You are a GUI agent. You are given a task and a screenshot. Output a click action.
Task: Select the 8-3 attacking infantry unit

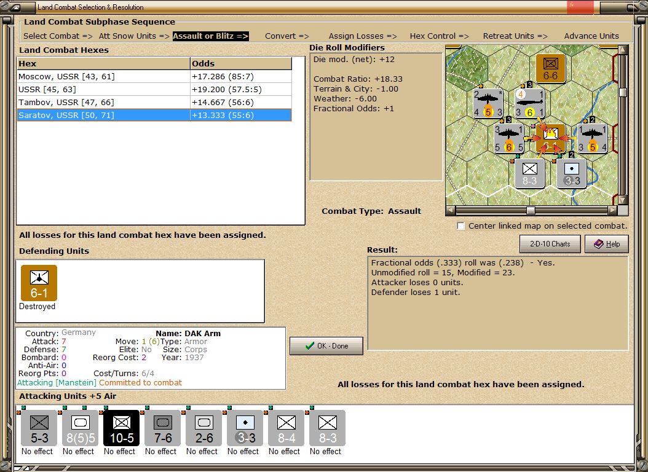(x=327, y=428)
